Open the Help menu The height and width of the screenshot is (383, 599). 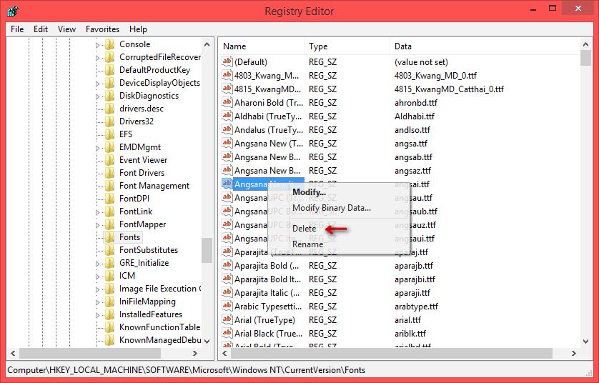pyautogui.click(x=138, y=29)
